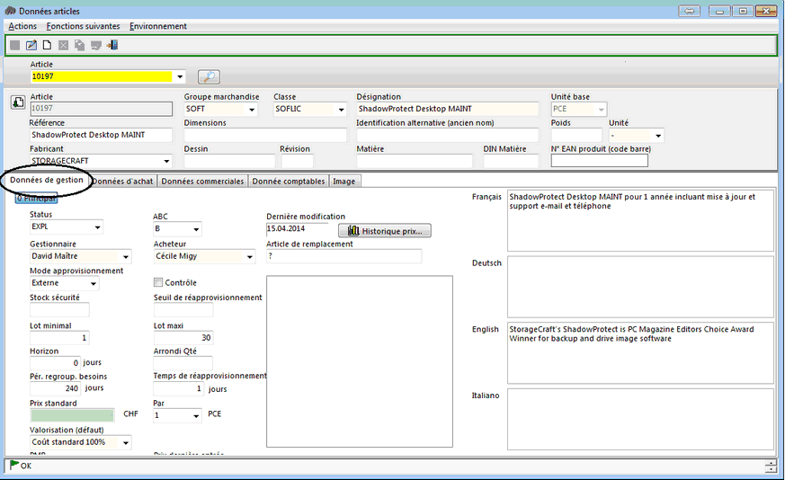Image resolution: width=785 pixels, height=480 pixels.
Task: Click the Poids input field
Action: [576, 135]
